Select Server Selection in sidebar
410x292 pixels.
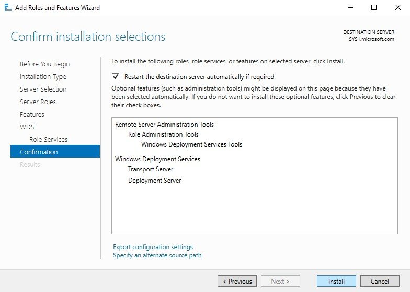(43, 89)
